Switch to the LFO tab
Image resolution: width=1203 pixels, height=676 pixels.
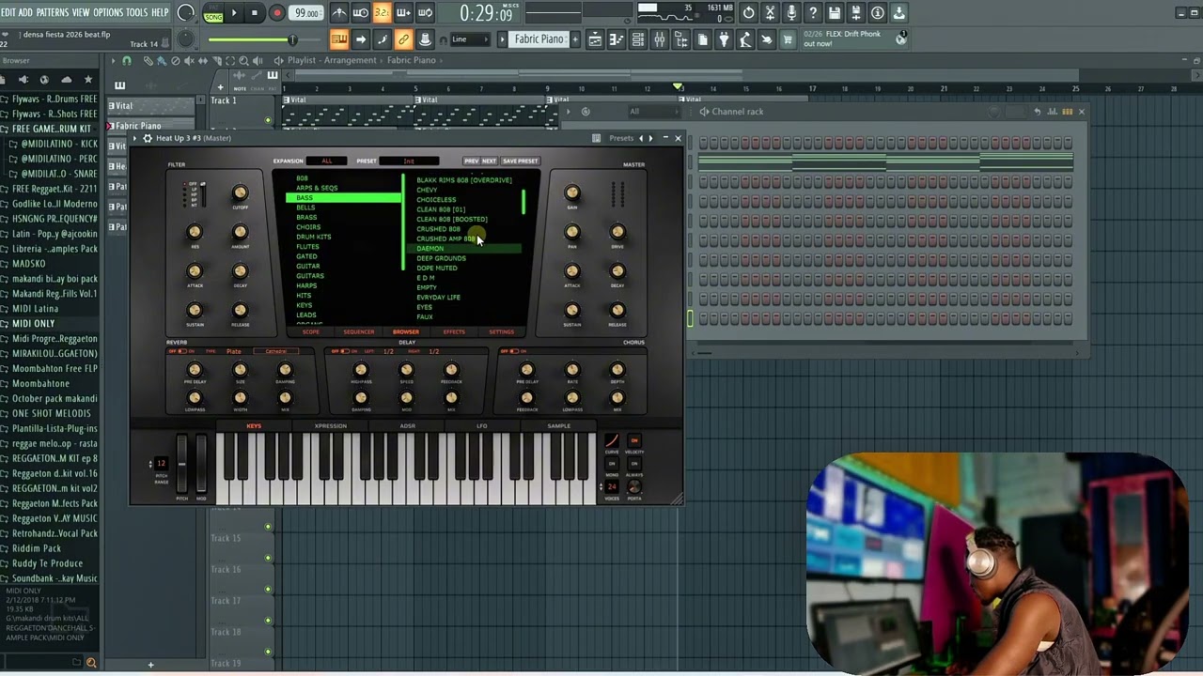[x=481, y=426]
